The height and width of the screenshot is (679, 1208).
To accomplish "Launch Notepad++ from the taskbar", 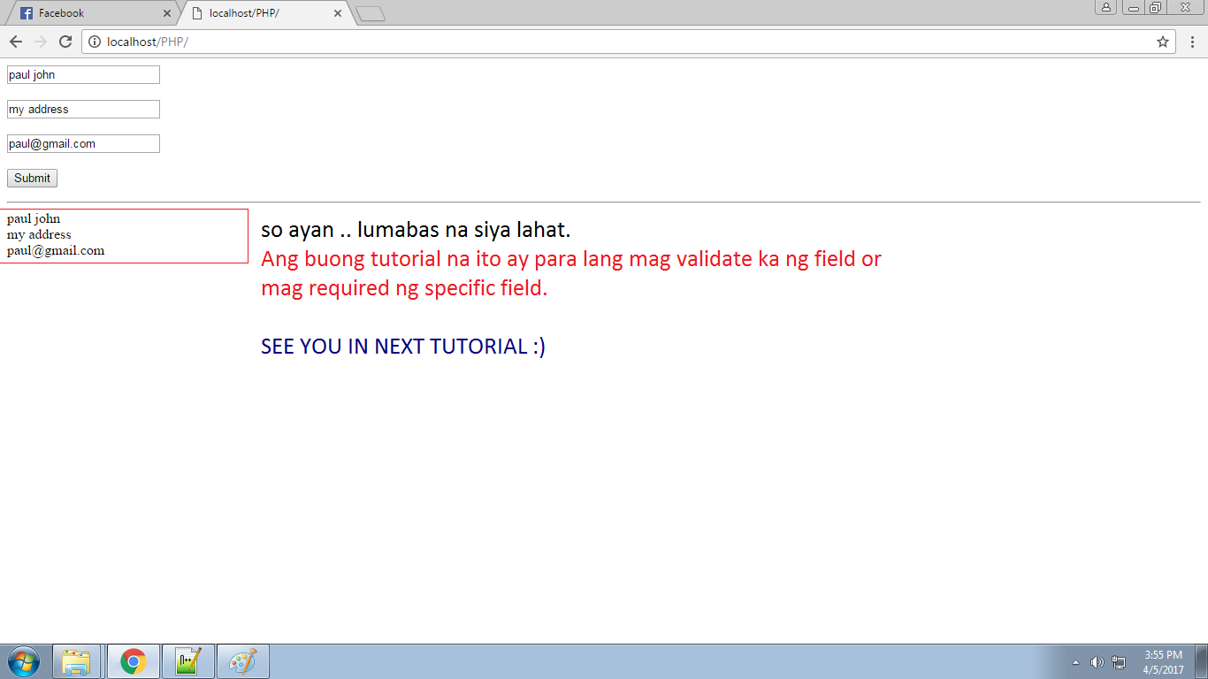I will 187,660.
